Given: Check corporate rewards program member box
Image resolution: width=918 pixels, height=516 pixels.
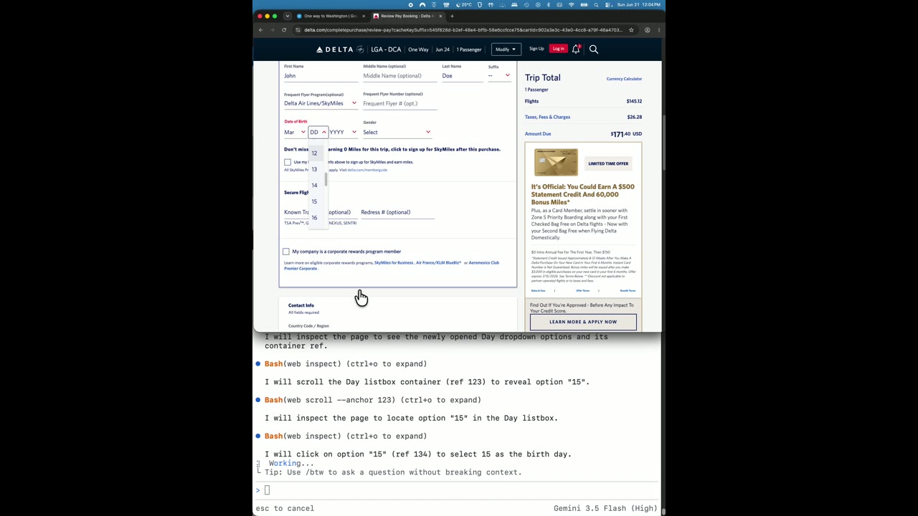Looking at the screenshot, I should pos(286,252).
